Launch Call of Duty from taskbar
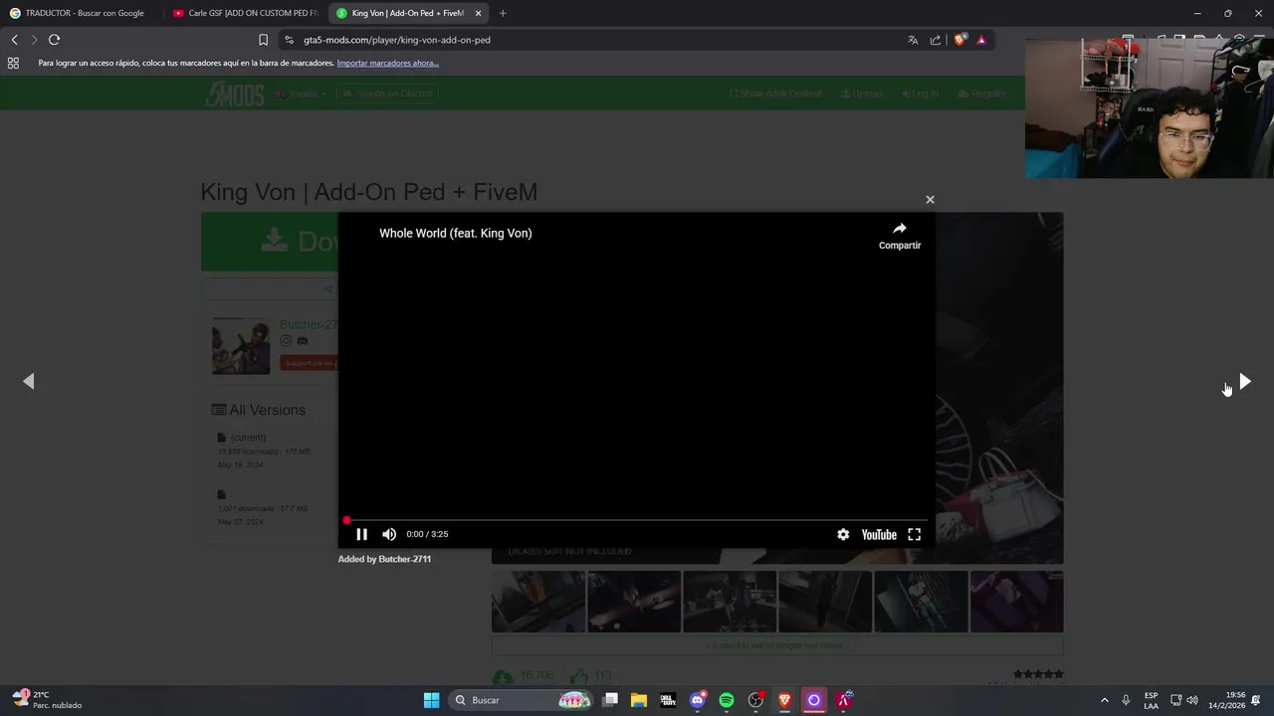 668,700
